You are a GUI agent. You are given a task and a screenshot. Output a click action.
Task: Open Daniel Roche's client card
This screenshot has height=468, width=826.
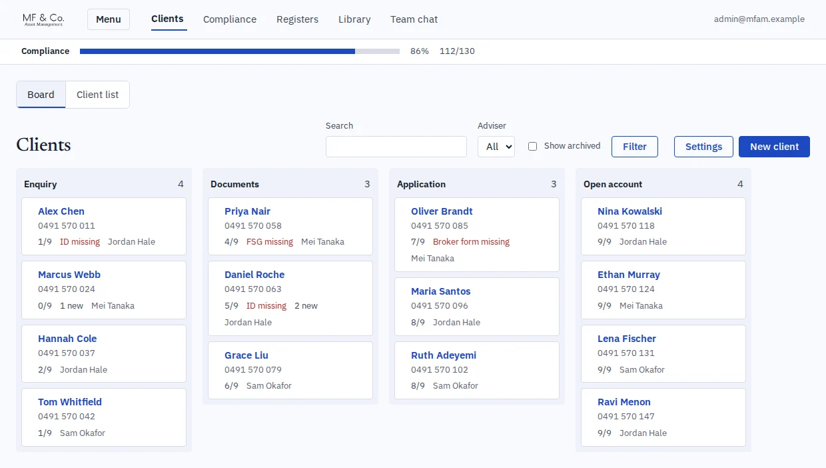pyautogui.click(x=290, y=298)
